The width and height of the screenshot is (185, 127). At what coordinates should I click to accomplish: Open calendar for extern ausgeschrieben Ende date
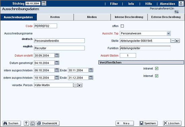pyautogui.click(x=91, y=78)
